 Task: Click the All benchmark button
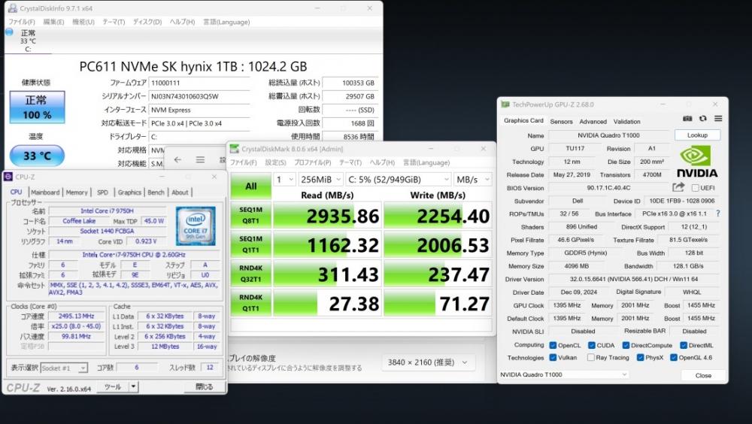[251, 186]
